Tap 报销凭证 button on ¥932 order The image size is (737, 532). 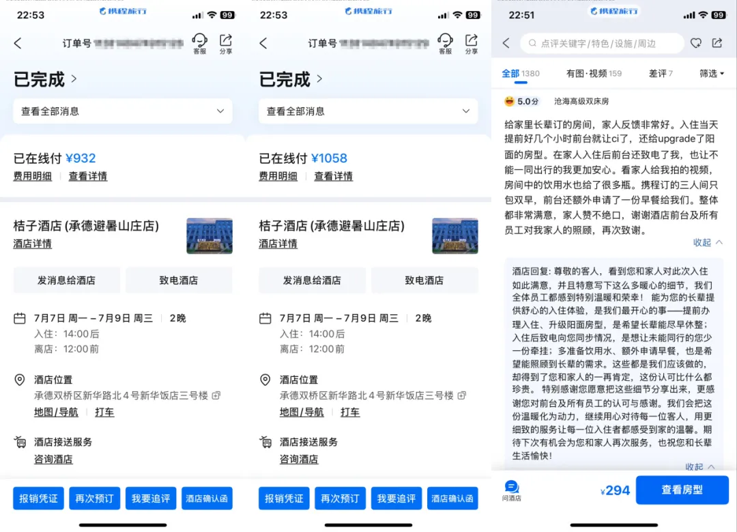[x=38, y=498]
